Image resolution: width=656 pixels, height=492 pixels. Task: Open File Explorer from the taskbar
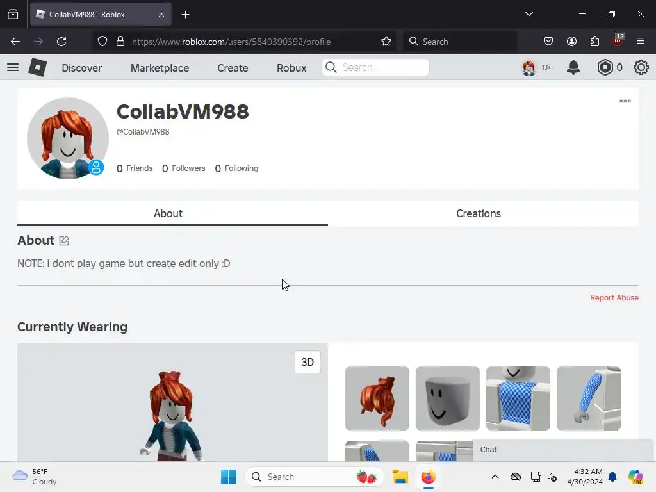coord(400,477)
